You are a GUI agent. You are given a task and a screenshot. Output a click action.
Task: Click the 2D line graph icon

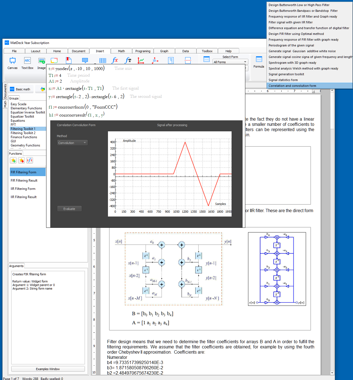141,60
